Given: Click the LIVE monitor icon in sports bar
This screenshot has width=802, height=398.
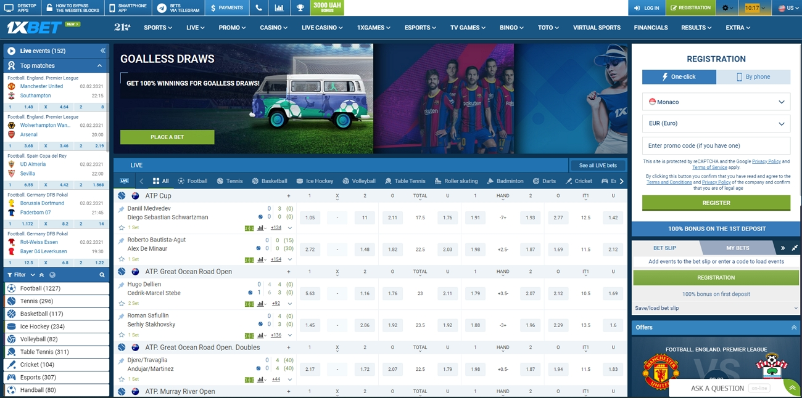Looking at the screenshot, I should (x=125, y=181).
